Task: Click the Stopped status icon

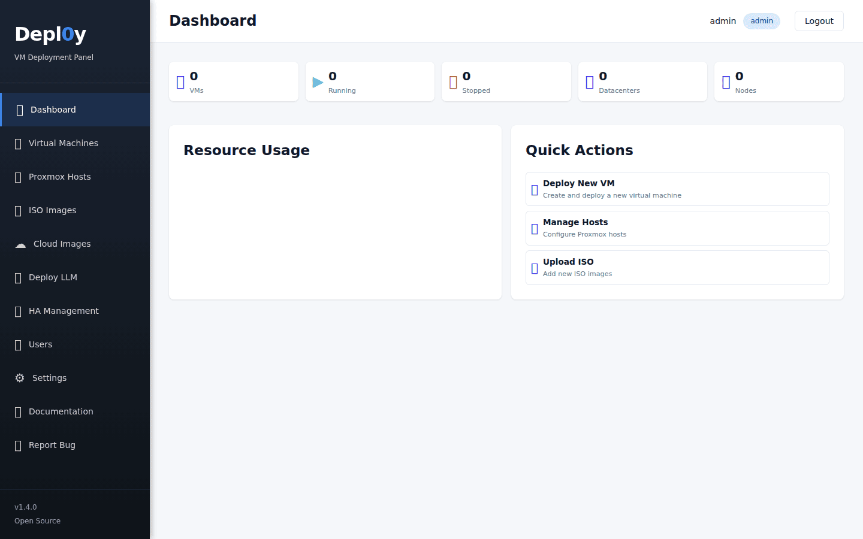Action: (x=452, y=81)
